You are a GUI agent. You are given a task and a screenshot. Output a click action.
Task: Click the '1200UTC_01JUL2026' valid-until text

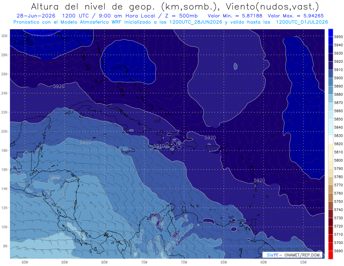click(x=302, y=22)
